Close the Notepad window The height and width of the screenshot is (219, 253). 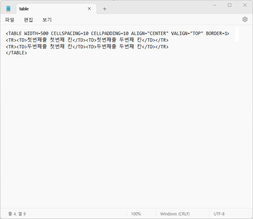(x=245, y=5)
